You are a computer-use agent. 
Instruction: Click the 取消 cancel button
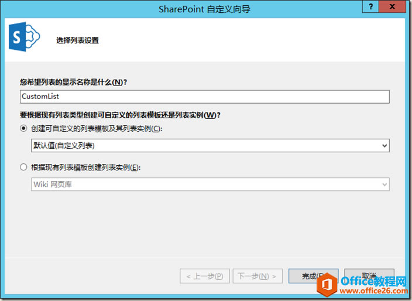click(369, 276)
